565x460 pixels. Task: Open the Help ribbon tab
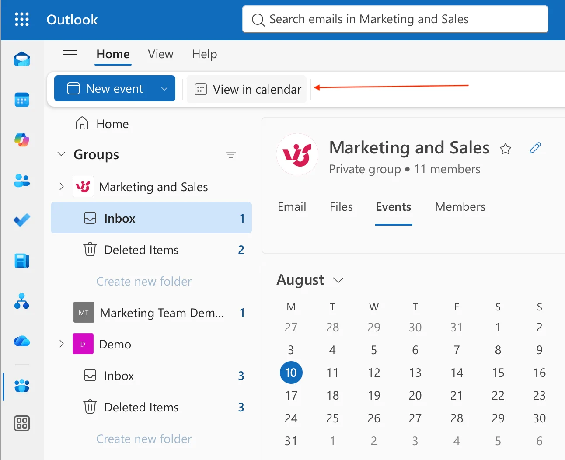(x=205, y=54)
